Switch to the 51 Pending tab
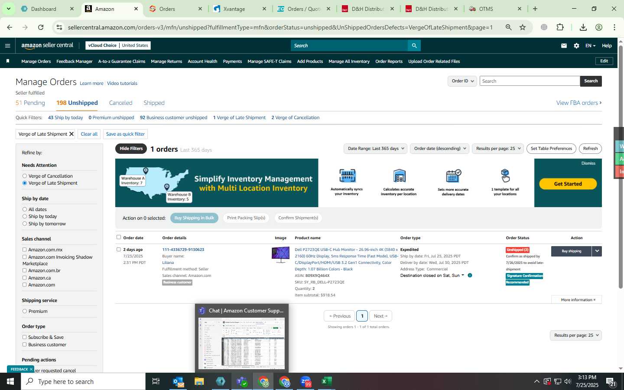This screenshot has height=390, width=624. point(30,103)
